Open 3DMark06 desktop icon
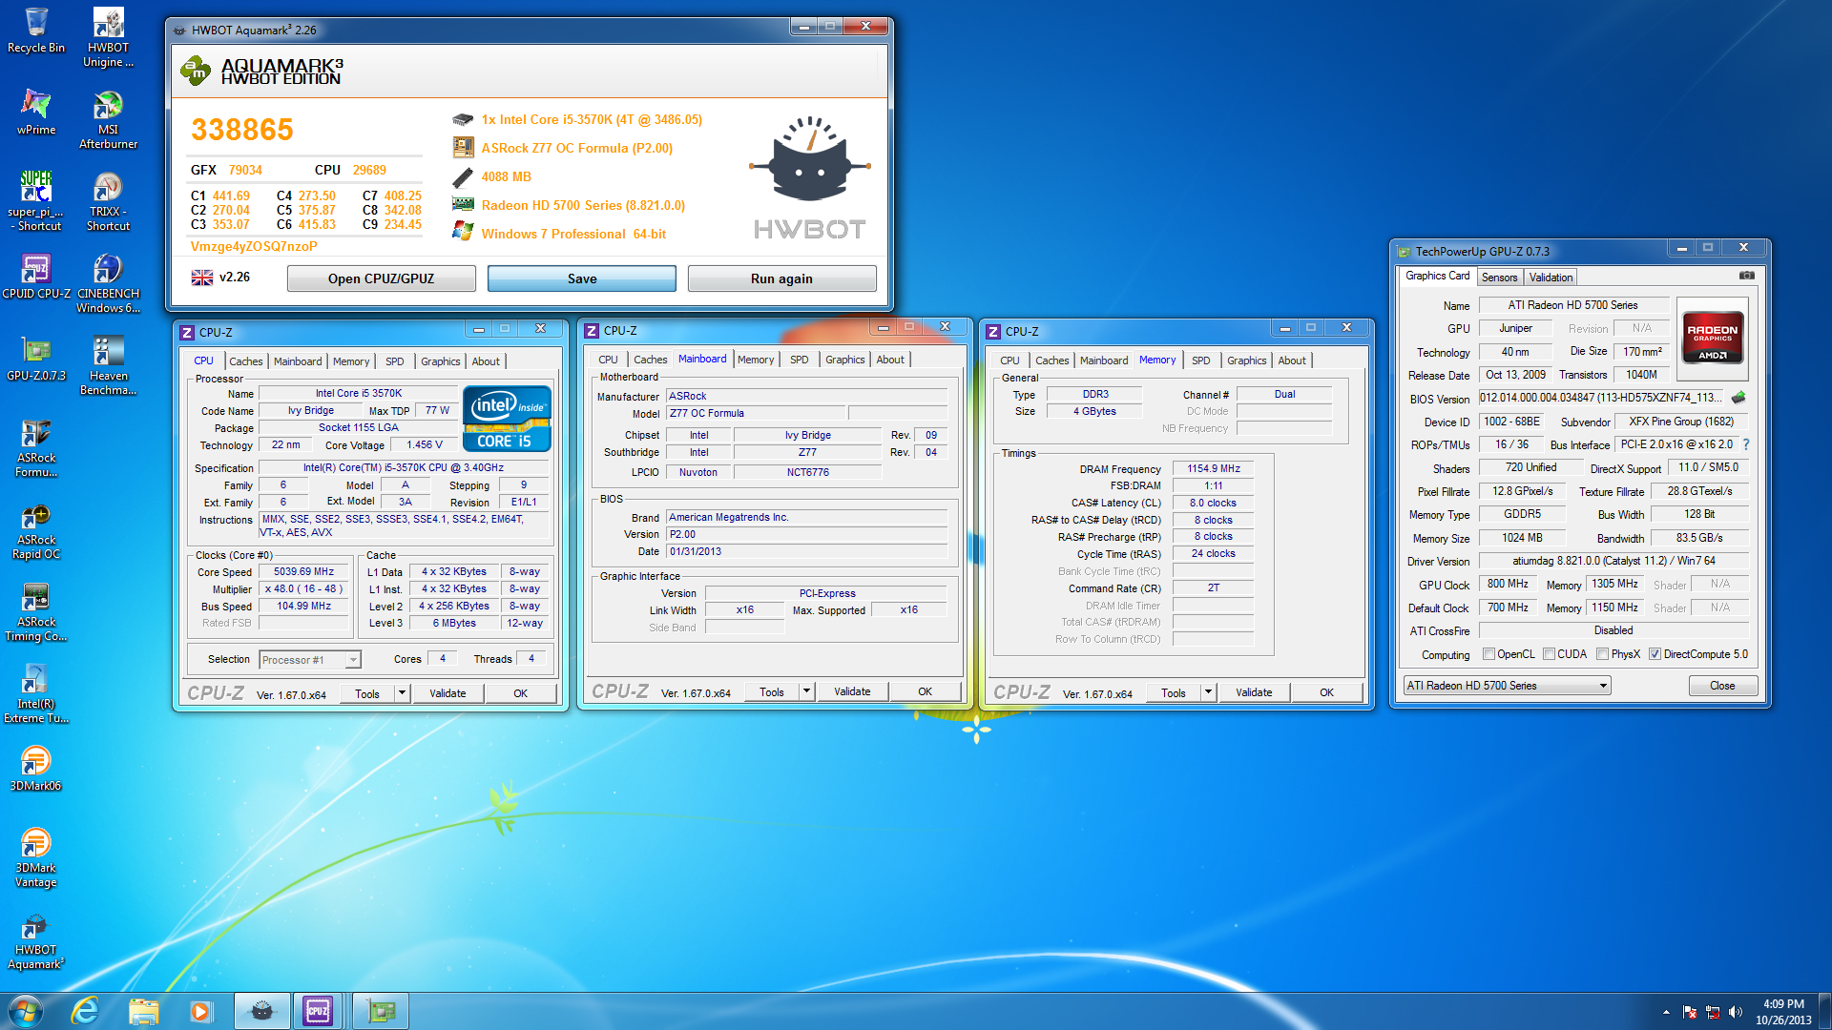This screenshot has width=1832, height=1030. pyautogui.click(x=35, y=769)
